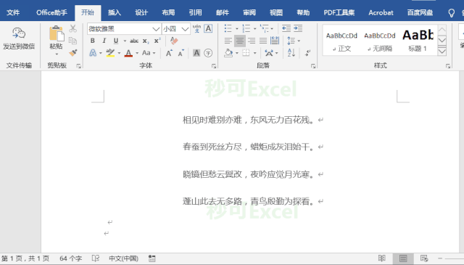Decrease font size with shrink icon
464x265 pixels.
(x=181, y=53)
